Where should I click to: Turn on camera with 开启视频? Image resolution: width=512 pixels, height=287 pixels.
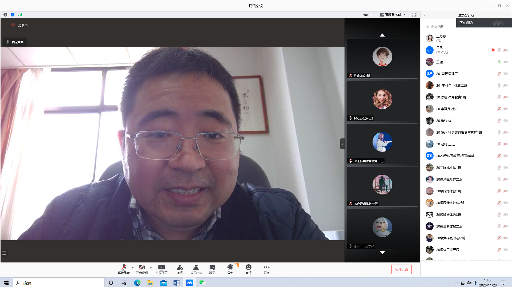coord(142,269)
